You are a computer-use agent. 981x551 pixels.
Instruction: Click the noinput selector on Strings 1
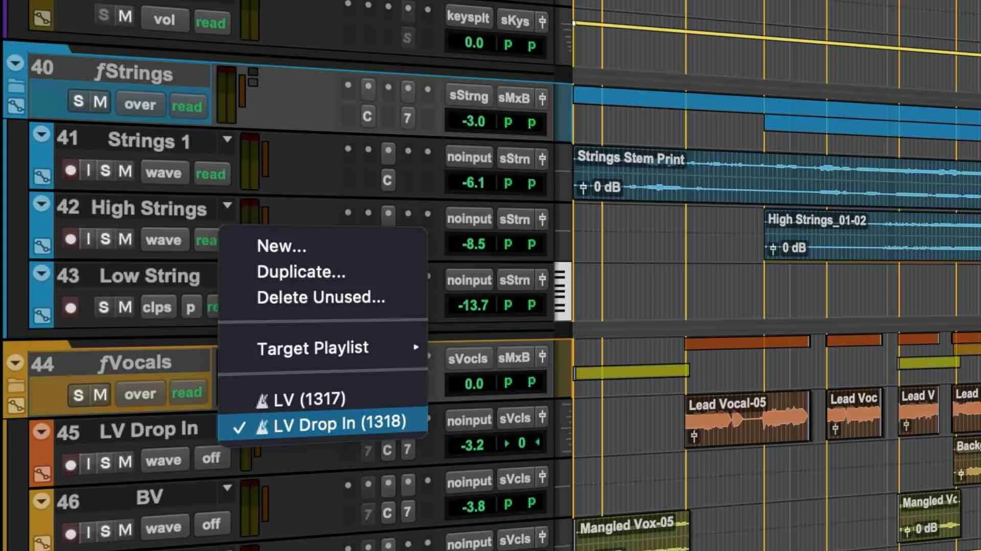click(469, 158)
